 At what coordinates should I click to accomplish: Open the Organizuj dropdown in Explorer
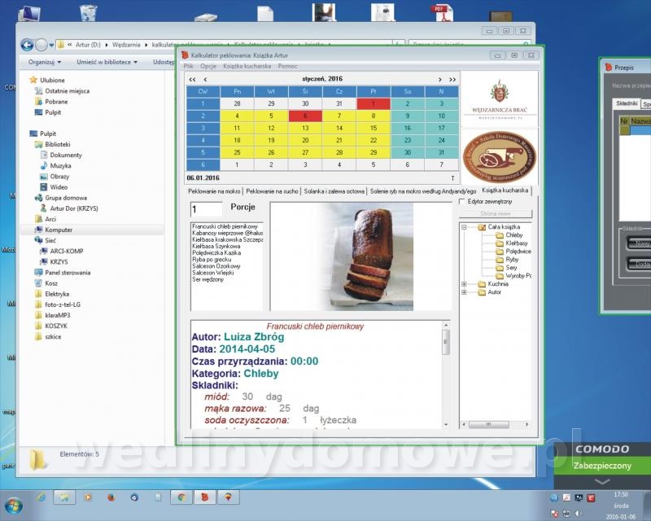pos(45,62)
